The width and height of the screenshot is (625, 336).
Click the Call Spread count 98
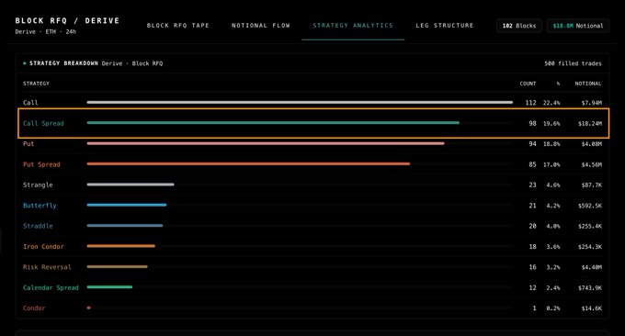532,123
